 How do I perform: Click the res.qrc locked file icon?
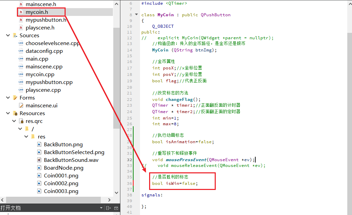tap(21, 121)
